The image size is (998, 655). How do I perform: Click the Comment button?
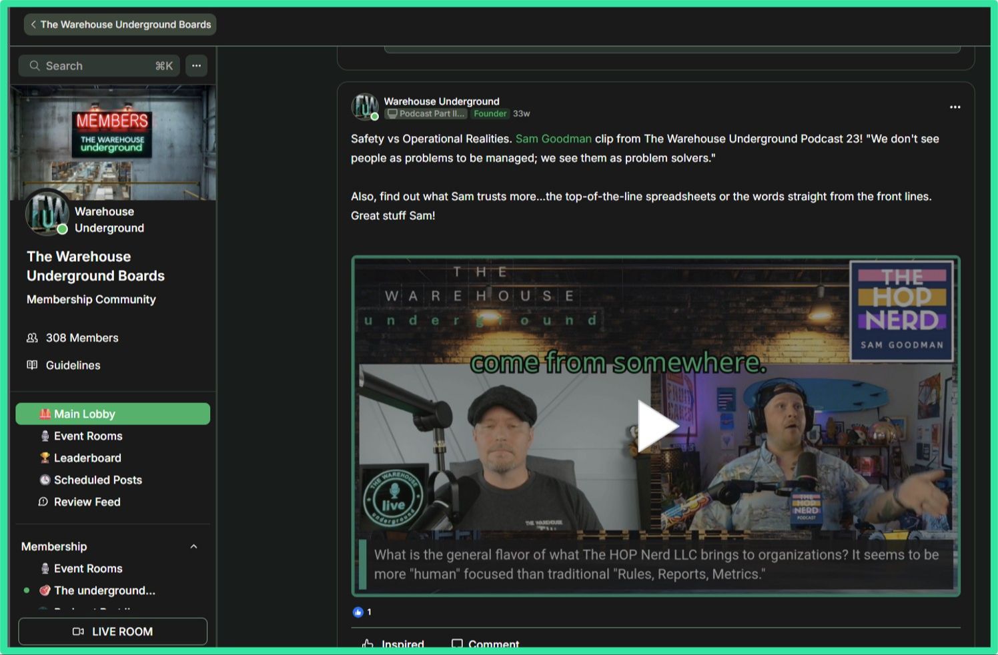[x=485, y=644]
